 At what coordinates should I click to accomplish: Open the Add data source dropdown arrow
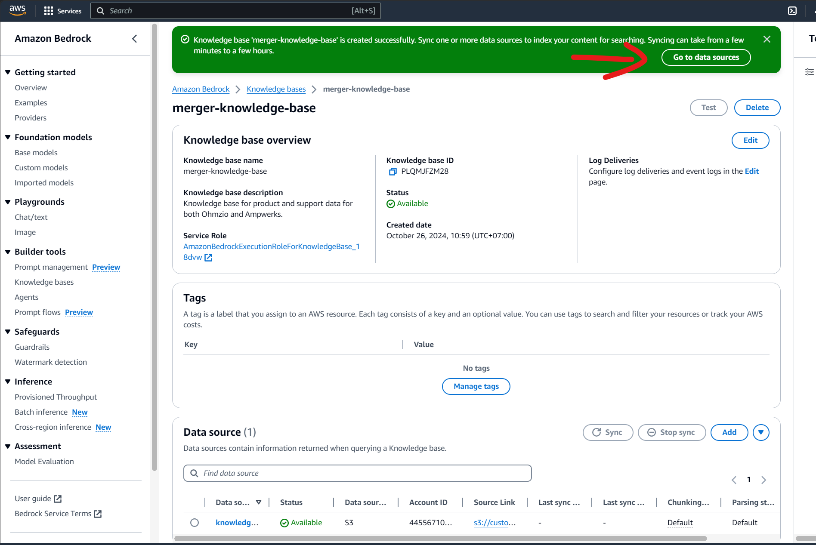click(761, 432)
